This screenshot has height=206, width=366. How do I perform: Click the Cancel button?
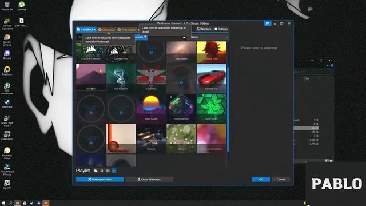281,179
